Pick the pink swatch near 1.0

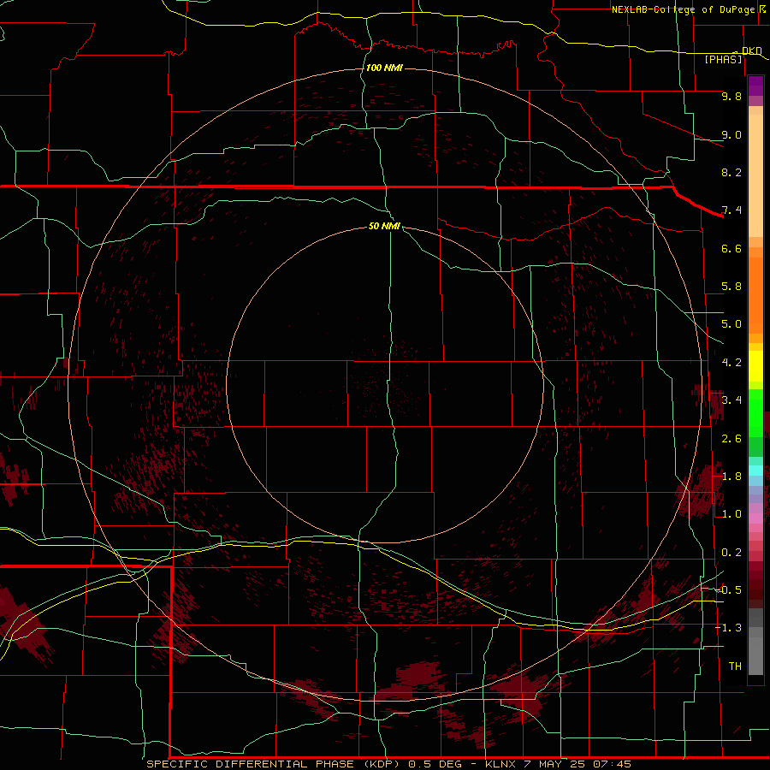755,518
